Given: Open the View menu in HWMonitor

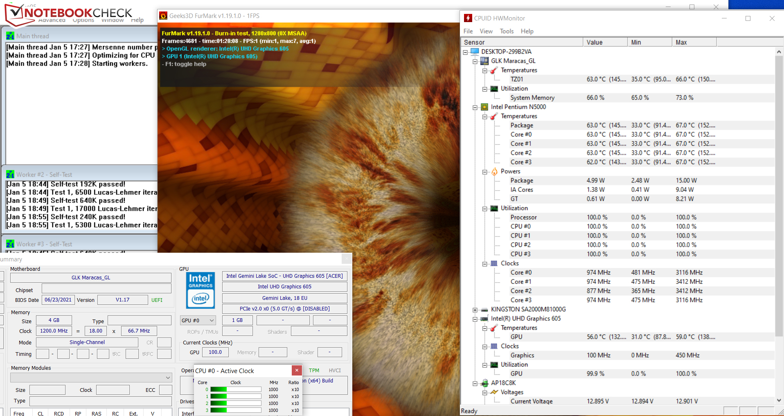Looking at the screenshot, I should pos(486,31).
